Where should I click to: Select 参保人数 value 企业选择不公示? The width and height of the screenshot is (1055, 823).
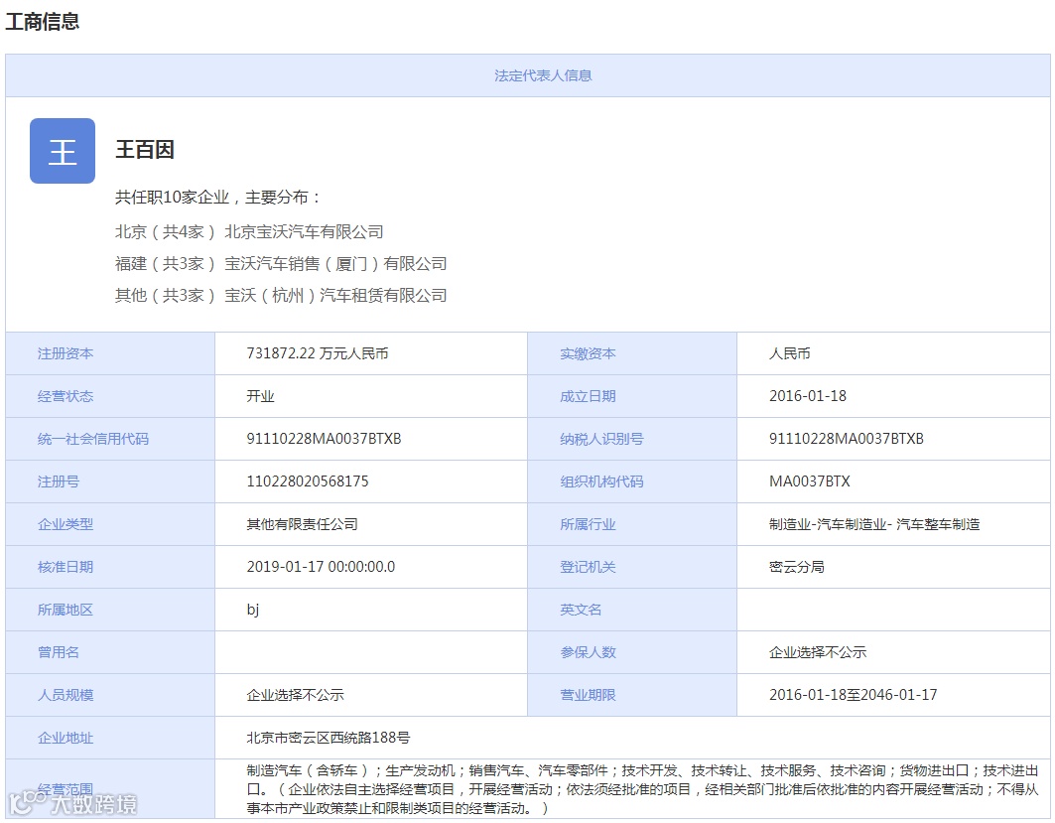(x=818, y=652)
